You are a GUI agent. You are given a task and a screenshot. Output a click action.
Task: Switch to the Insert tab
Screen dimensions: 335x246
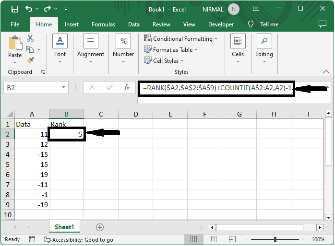tap(72, 24)
